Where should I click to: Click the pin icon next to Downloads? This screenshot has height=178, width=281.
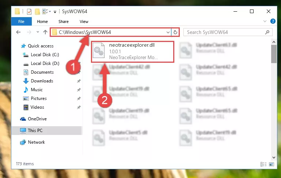pyautogui.click(x=79, y=81)
